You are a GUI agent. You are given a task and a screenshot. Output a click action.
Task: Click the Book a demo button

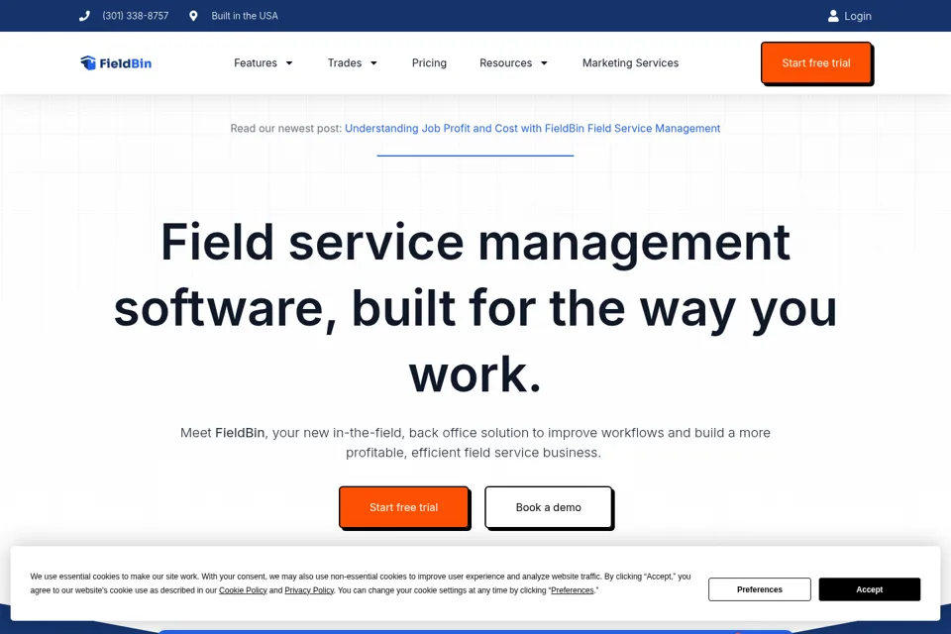point(548,507)
